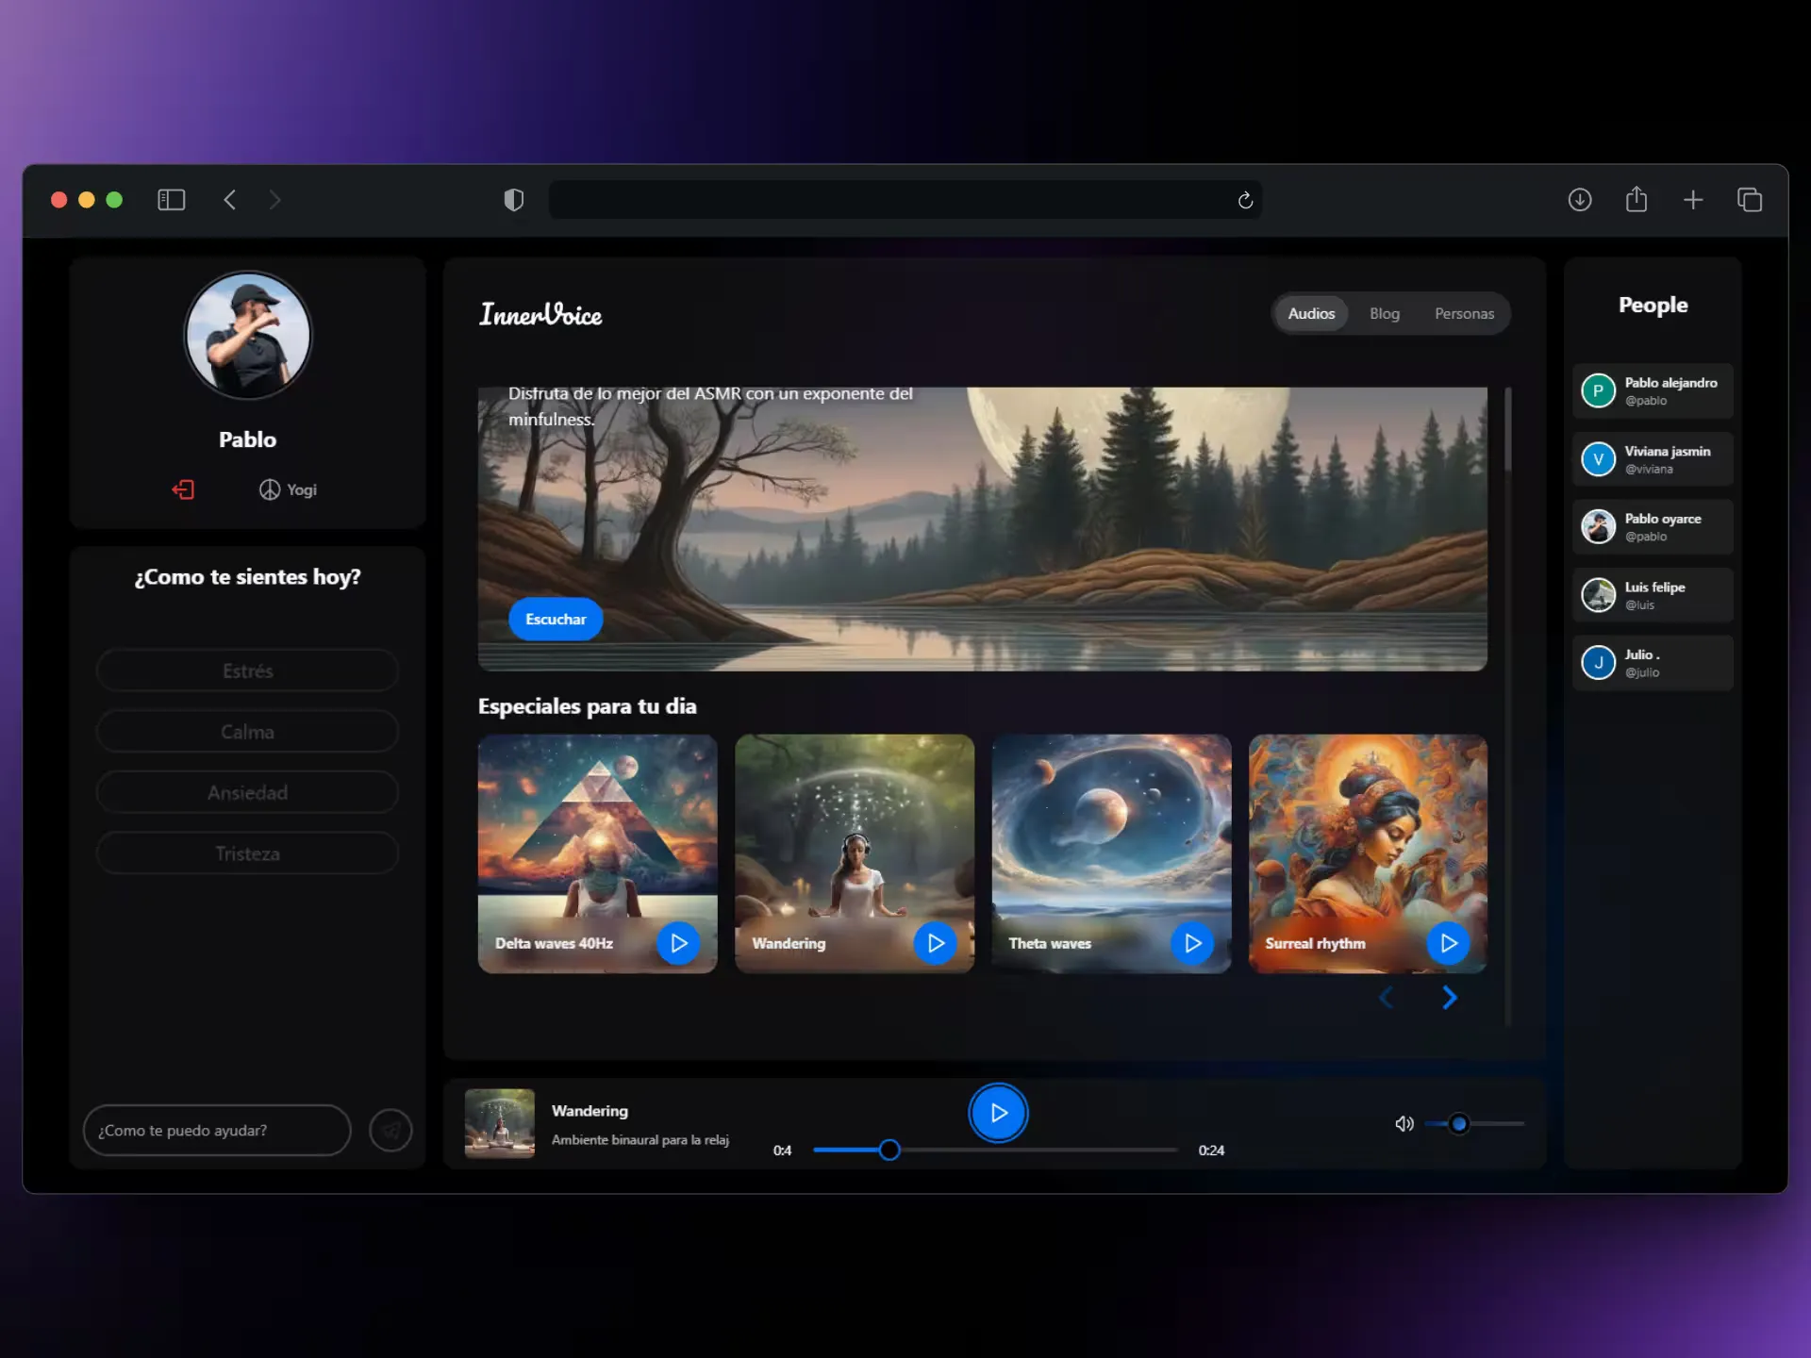Click the browser share icon
This screenshot has width=1811, height=1358.
tap(1637, 200)
